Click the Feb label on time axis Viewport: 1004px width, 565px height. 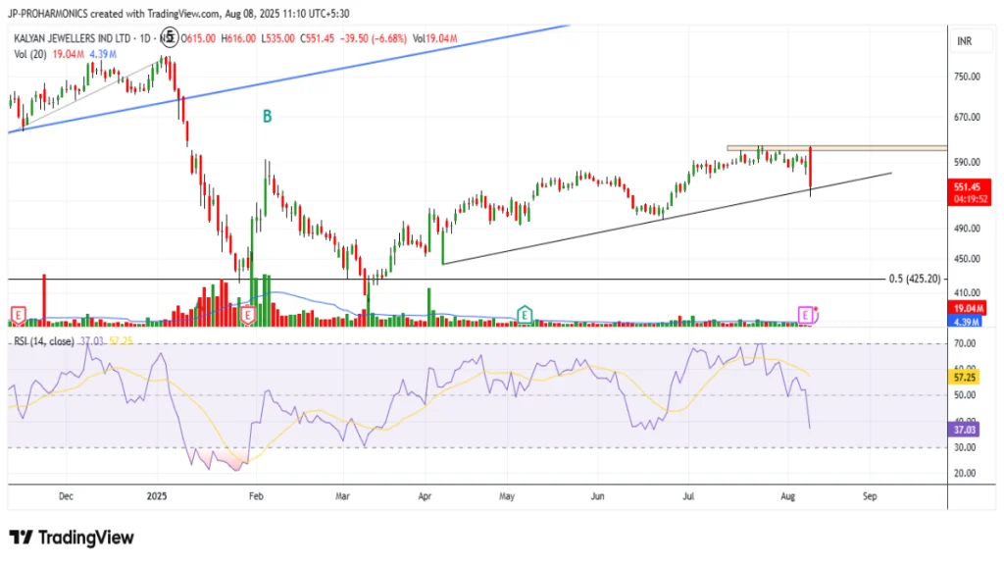tap(256, 496)
